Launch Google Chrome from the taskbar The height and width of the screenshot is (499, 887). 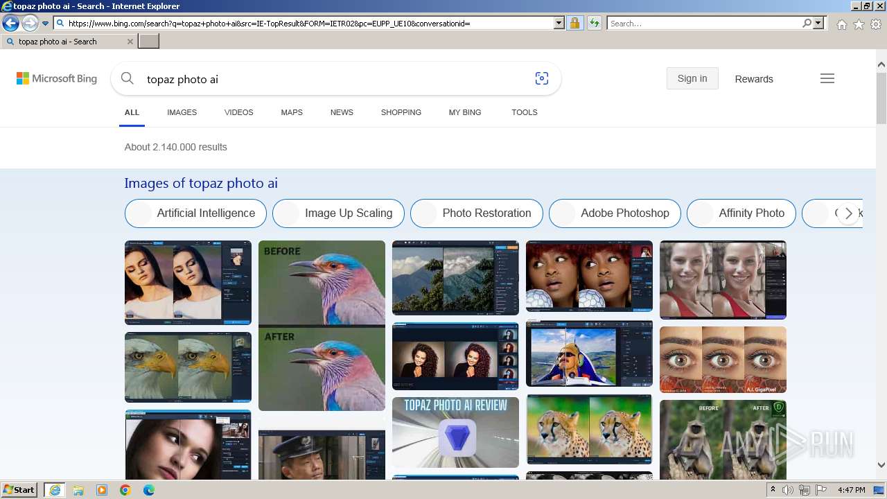pos(125,490)
